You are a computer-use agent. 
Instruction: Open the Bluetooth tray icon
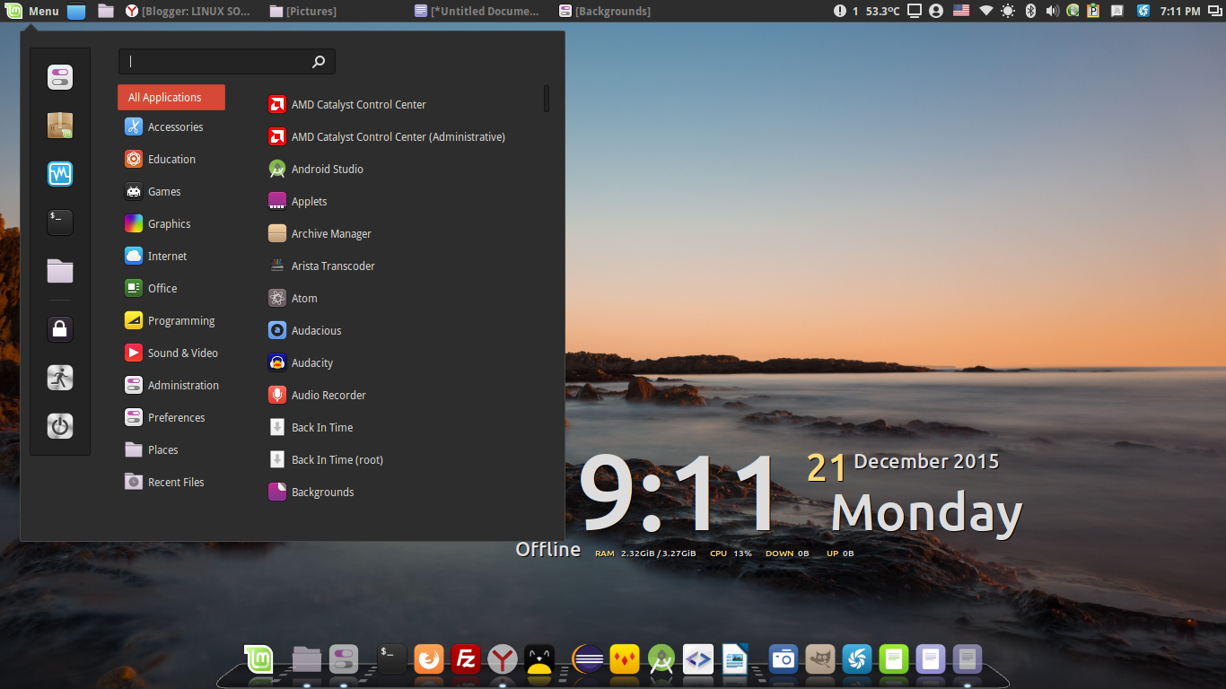pyautogui.click(x=1030, y=11)
